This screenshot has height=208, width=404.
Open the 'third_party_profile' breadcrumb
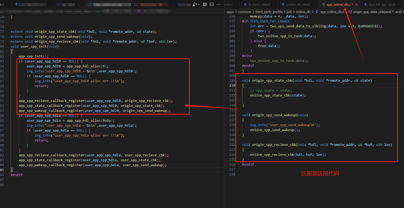[x=269, y=12]
